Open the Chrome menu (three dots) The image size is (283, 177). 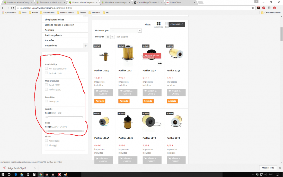pyautogui.click(x=280, y=8)
